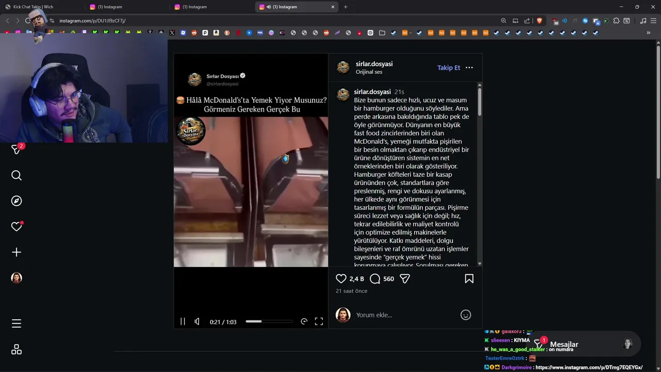This screenshot has width=661, height=372.
Task: Mute the video sound
Action: 197,321
